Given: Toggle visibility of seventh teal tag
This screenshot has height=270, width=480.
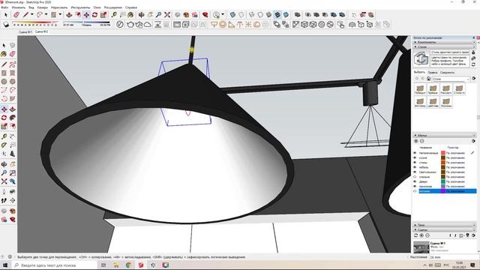Looking at the screenshot, I should 415,181.
